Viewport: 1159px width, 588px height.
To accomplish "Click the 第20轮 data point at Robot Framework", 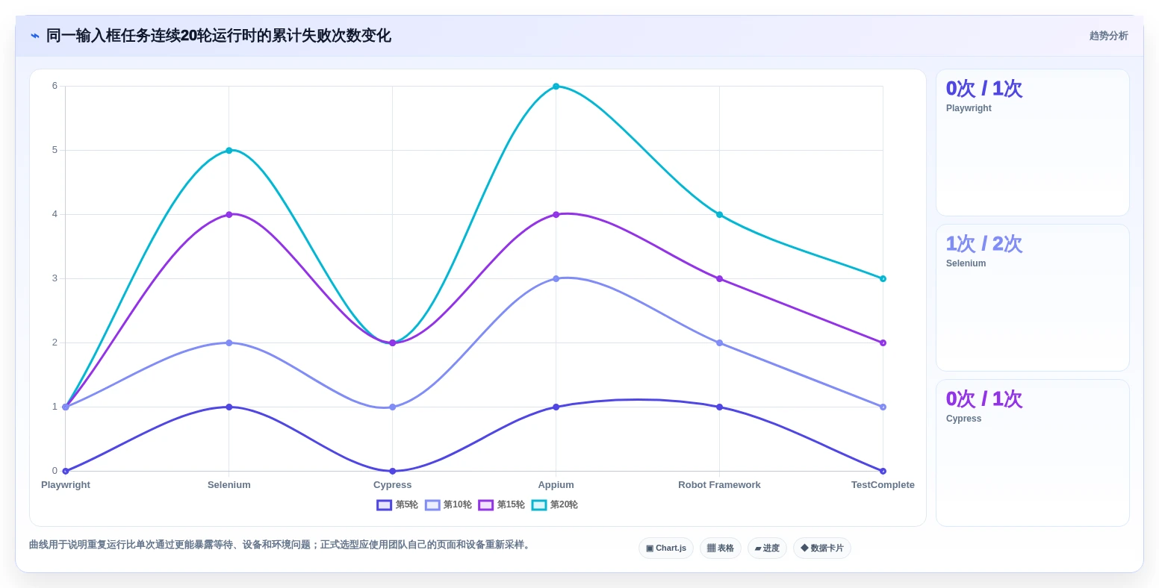I will (x=720, y=215).
